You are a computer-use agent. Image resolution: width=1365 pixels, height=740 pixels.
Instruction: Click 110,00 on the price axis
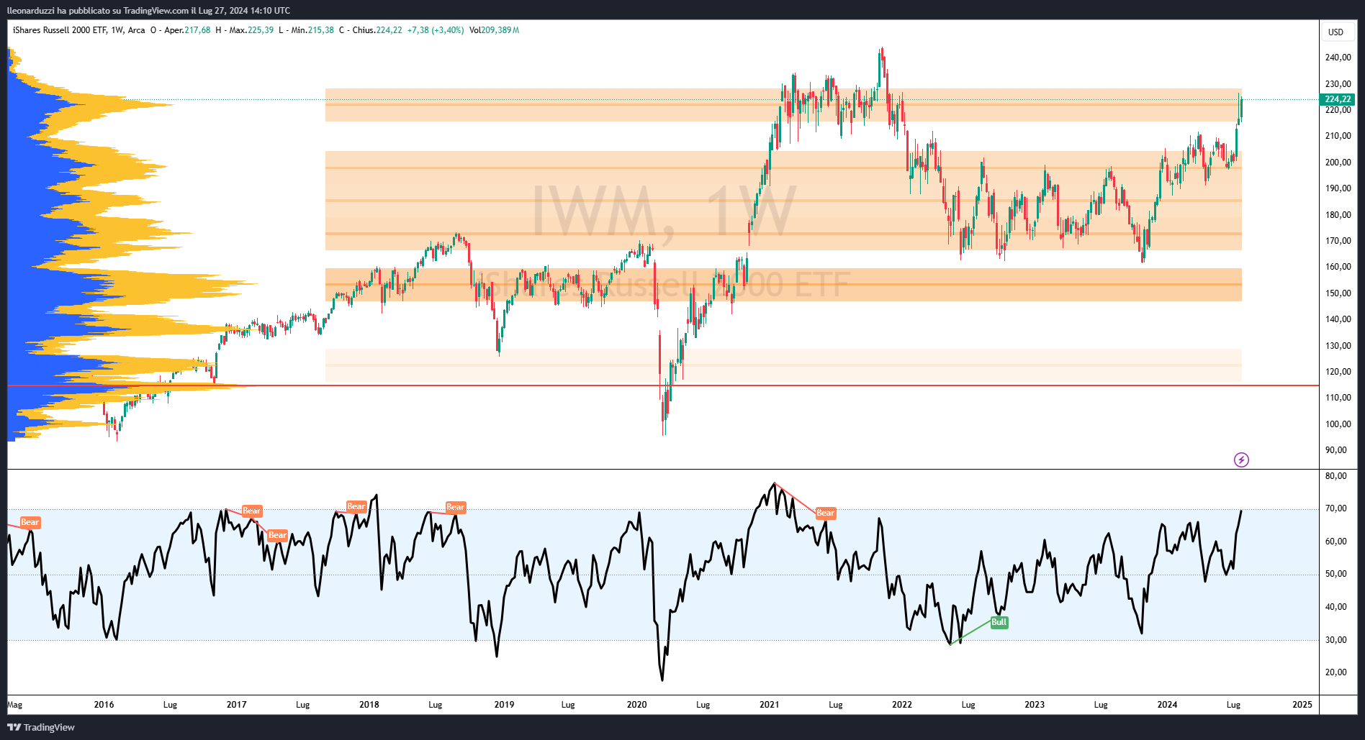1338,398
